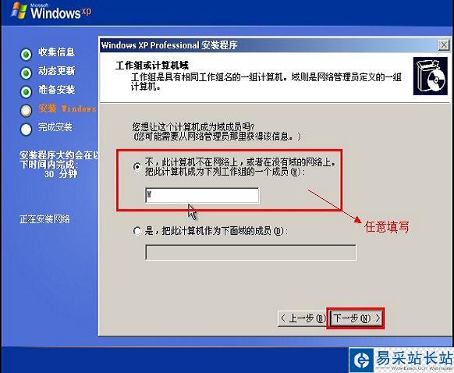Image resolution: width=454 pixels, height=373 pixels.
Task: Click the 易采站长站 watermark logo
Action: click(x=402, y=360)
